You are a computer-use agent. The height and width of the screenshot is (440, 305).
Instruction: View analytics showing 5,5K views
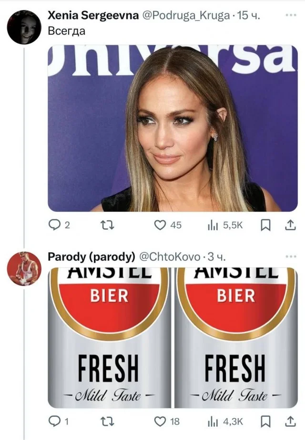point(213,225)
